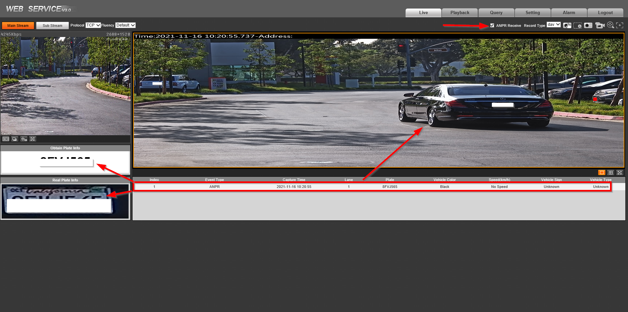Open the Protocol TCP dropdown
628x312 pixels.
pyautogui.click(x=93, y=25)
